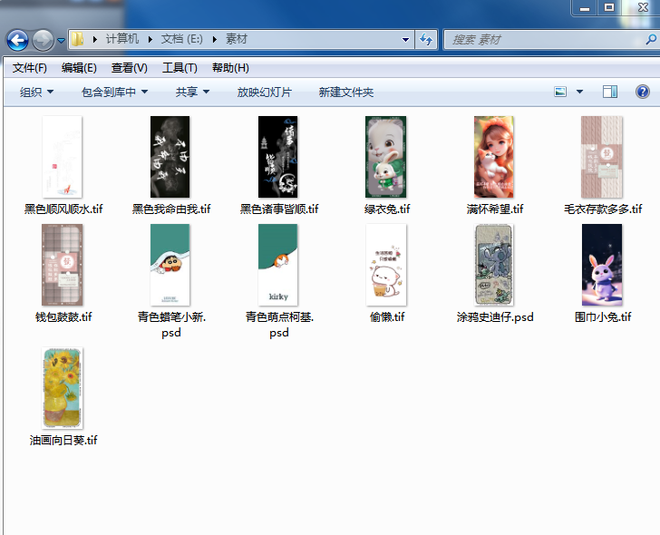Select the 毛衣存款多多.tif thumbnail

click(601, 157)
